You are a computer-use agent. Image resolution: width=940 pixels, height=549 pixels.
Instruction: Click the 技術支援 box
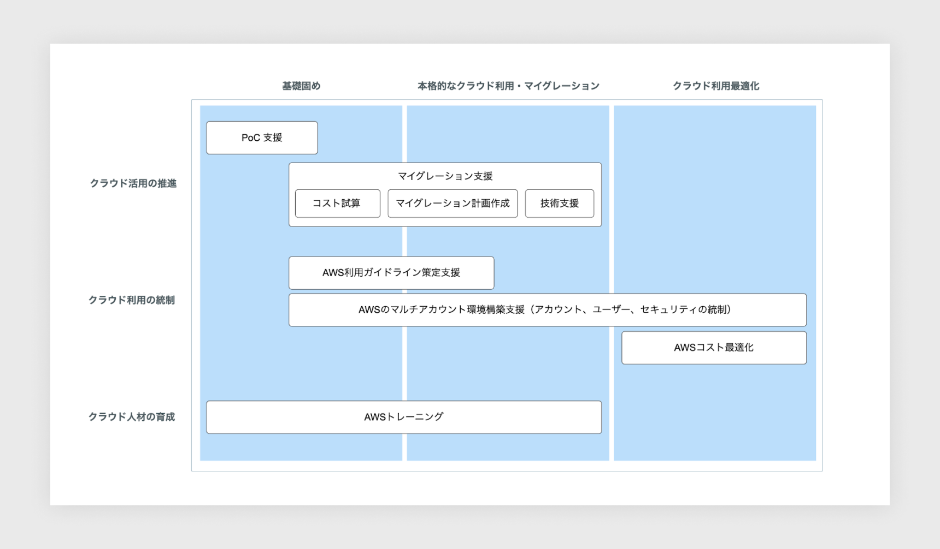pos(559,204)
